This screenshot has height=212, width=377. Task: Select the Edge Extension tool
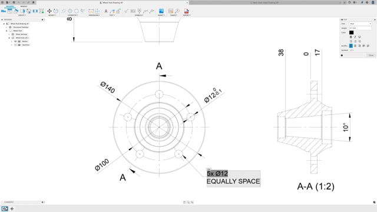click(82, 11)
